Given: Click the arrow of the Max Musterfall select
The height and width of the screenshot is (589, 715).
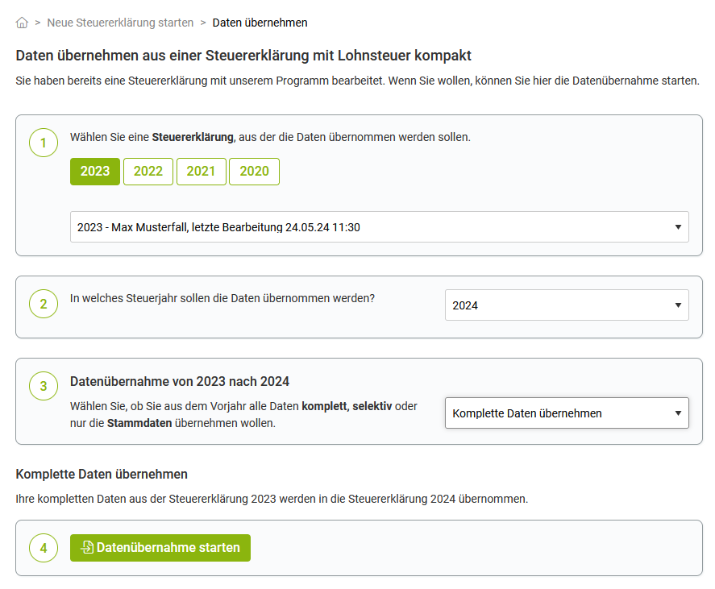Looking at the screenshot, I should point(678,227).
